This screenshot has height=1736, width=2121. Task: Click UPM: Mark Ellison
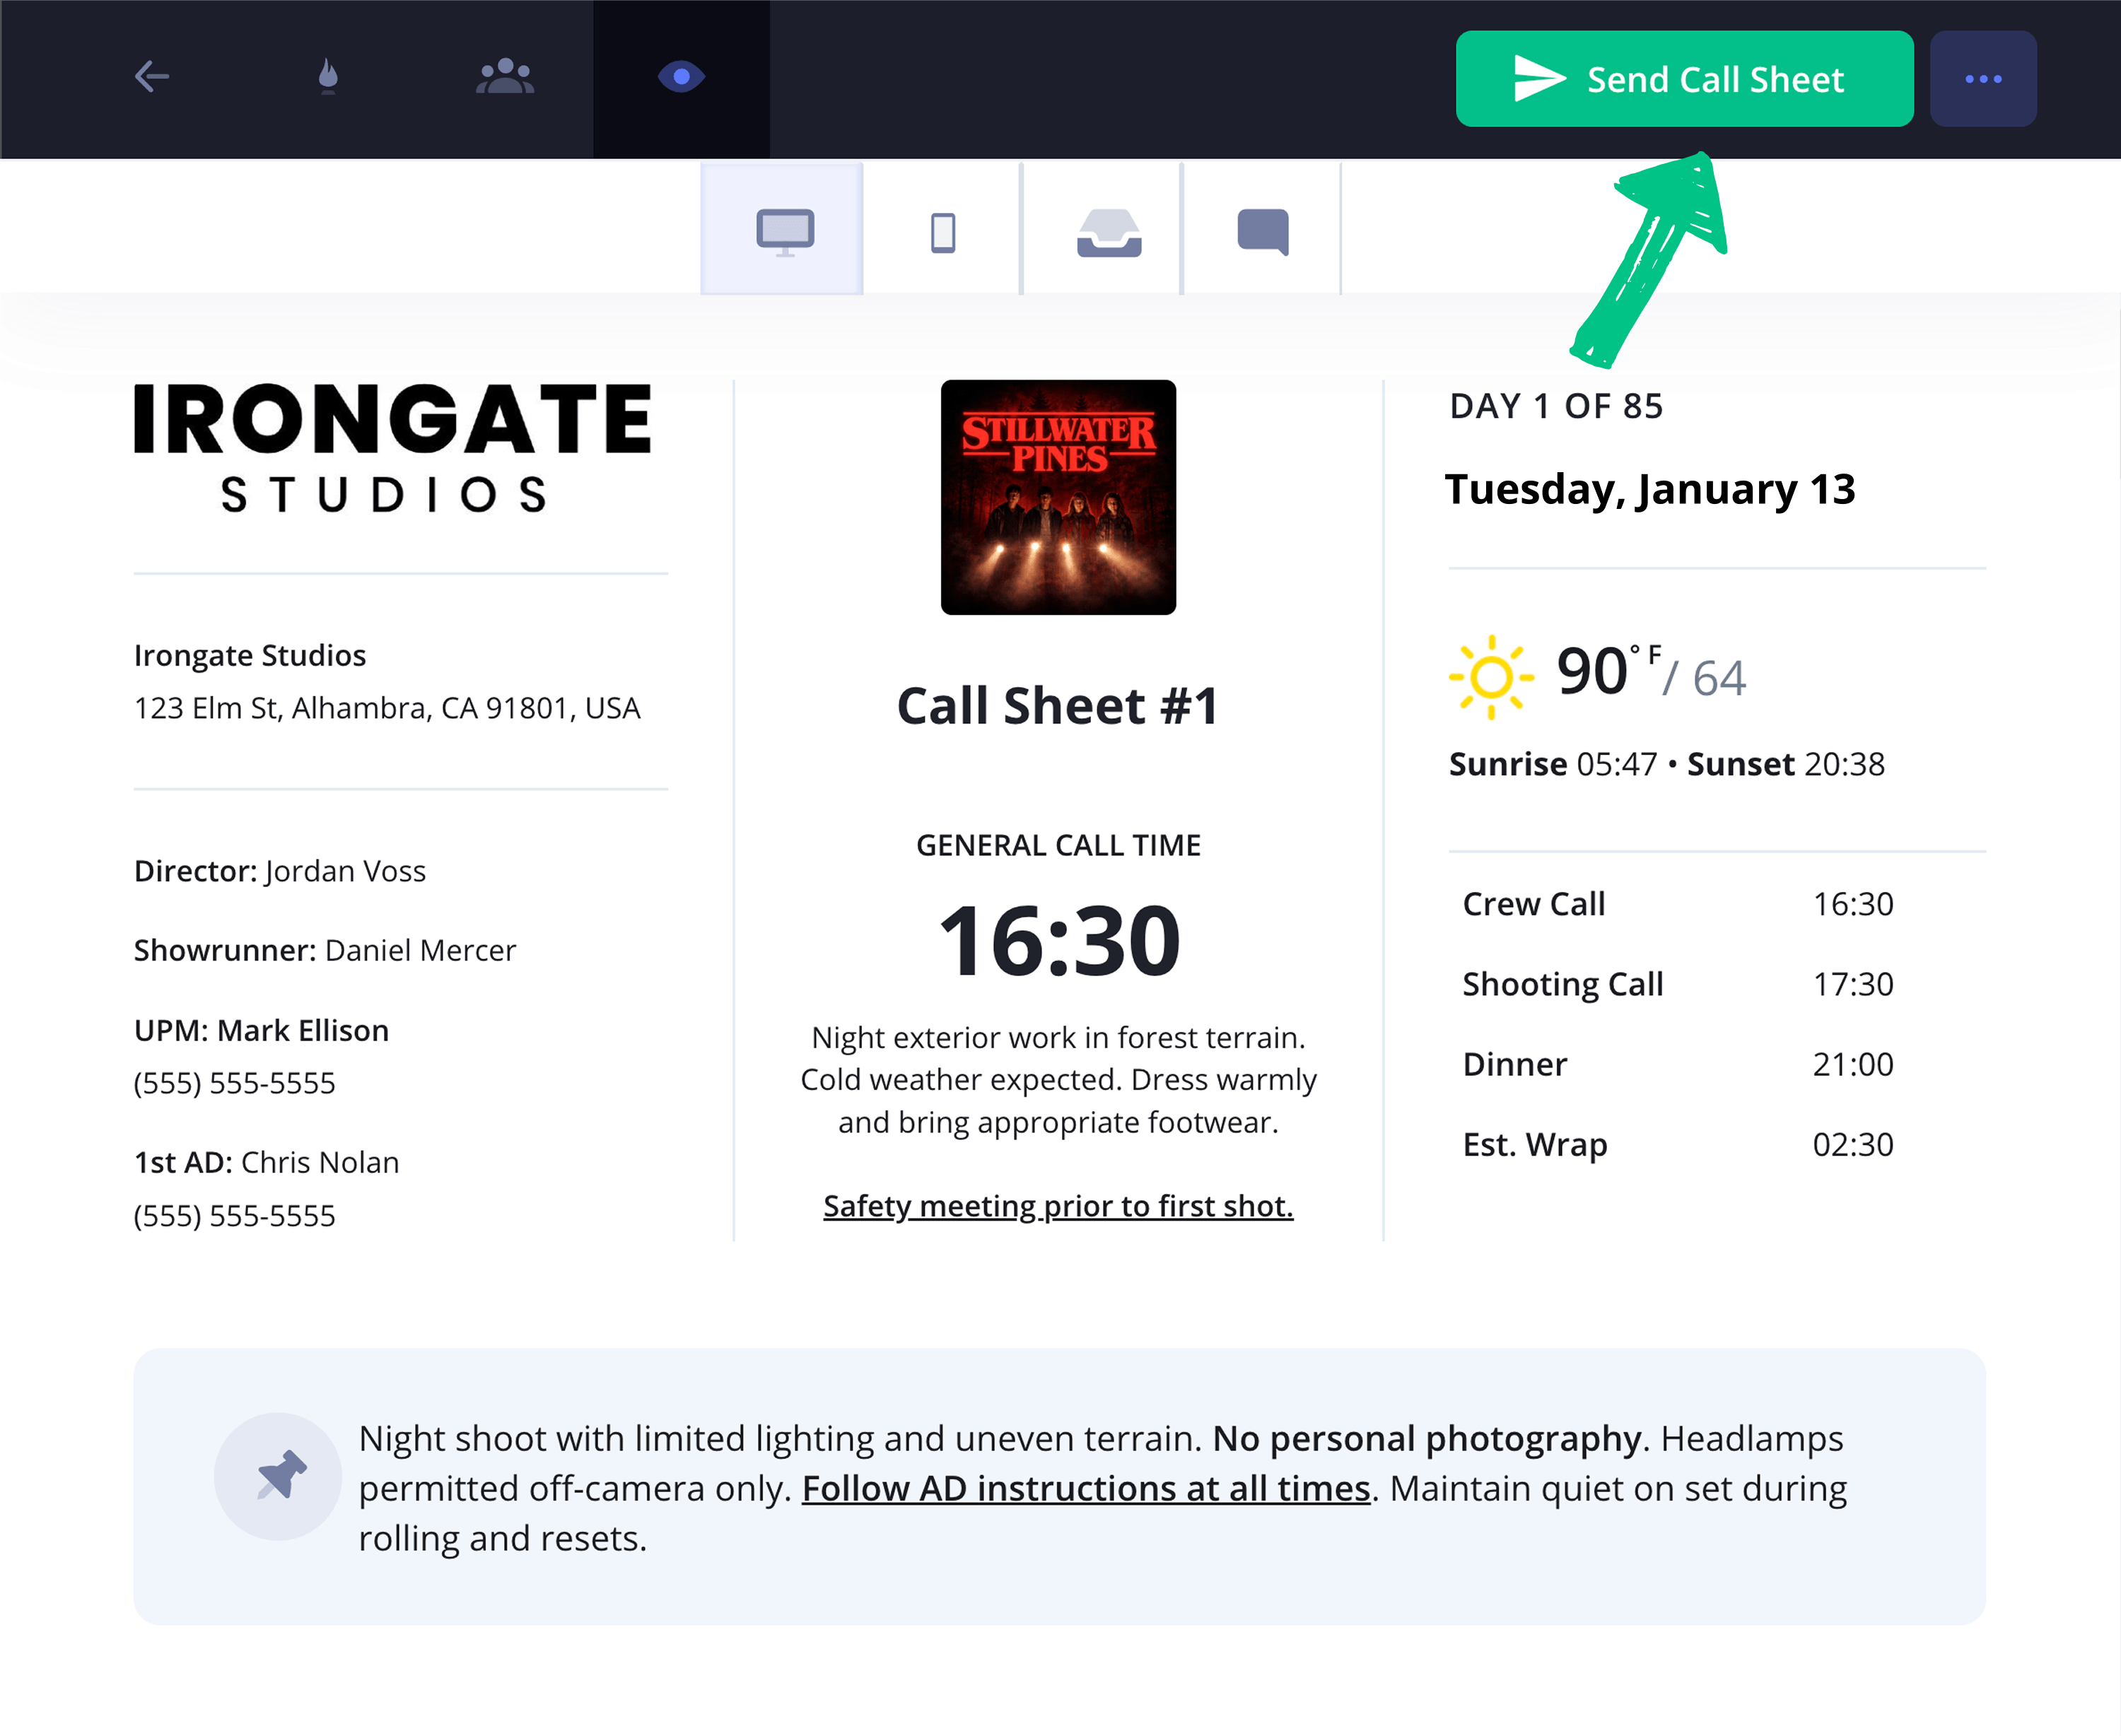[261, 1030]
